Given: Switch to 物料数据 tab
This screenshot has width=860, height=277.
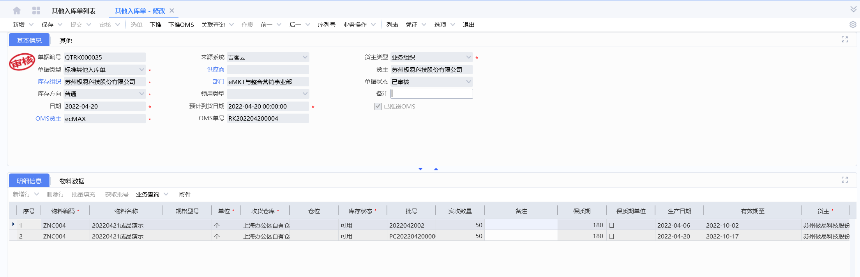Looking at the screenshot, I should [72, 181].
